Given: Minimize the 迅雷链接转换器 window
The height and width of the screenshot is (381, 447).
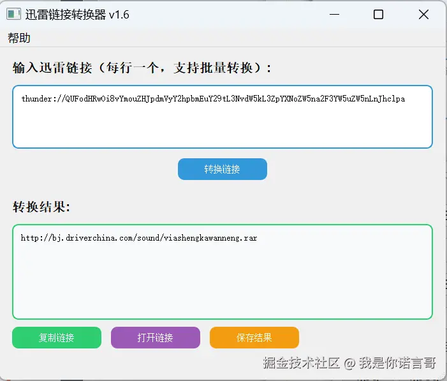Looking at the screenshot, I should coord(334,14).
